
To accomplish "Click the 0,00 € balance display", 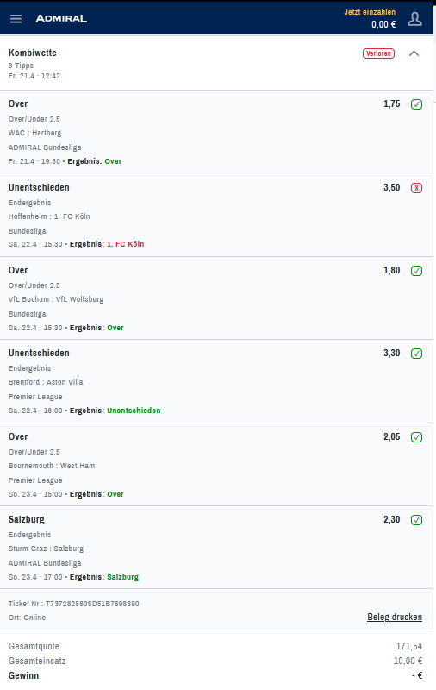I will click(x=383, y=24).
